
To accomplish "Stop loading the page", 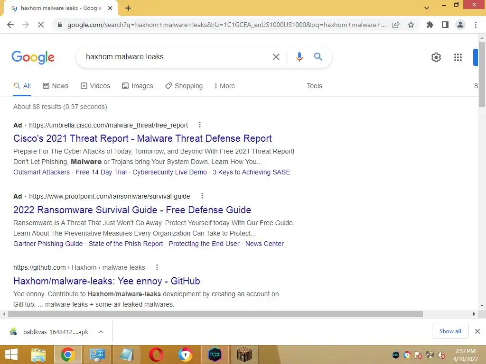I will [41, 25].
